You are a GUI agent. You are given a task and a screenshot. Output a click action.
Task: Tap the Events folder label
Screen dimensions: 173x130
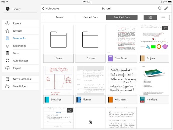click(59, 58)
